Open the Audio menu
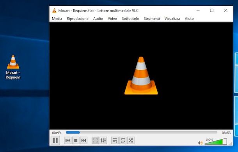This screenshot has height=152, width=238. click(x=98, y=18)
